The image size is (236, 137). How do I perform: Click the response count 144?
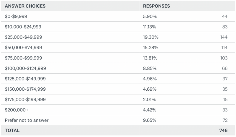click(x=223, y=37)
